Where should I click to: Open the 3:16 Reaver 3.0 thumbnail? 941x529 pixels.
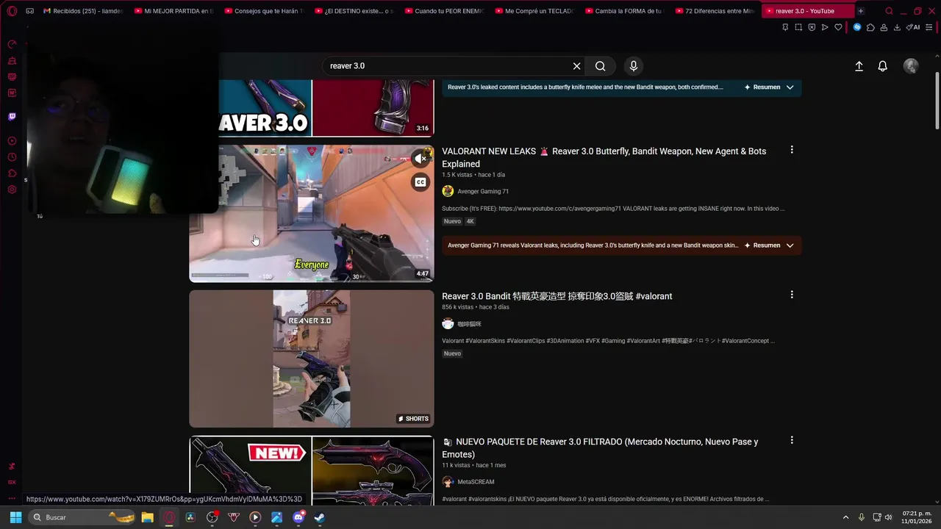pyautogui.click(x=326, y=108)
